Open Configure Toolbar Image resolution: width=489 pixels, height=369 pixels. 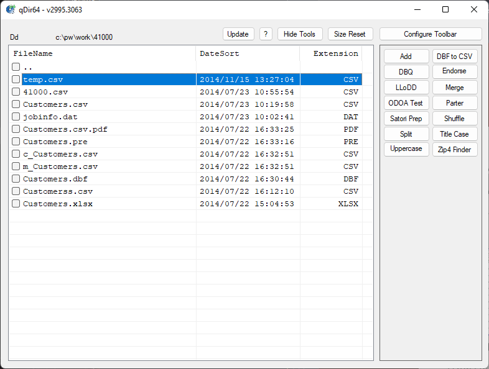(x=431, y=34)
